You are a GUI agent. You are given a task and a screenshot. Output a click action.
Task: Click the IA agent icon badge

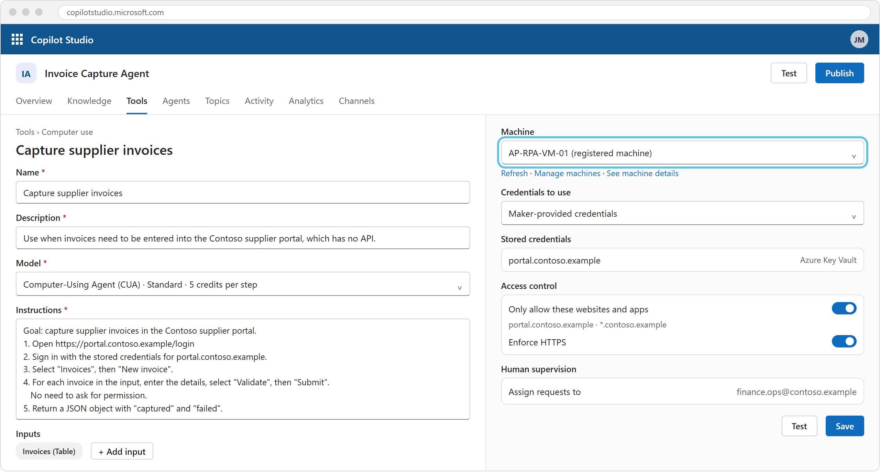26,73
